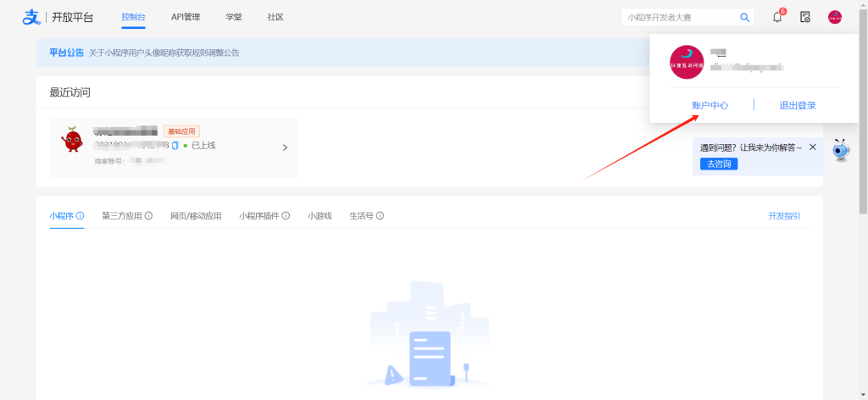Screen dimensions: 868x400
Task: Open the 控制台 tab
Action: (x=133, y=17)
